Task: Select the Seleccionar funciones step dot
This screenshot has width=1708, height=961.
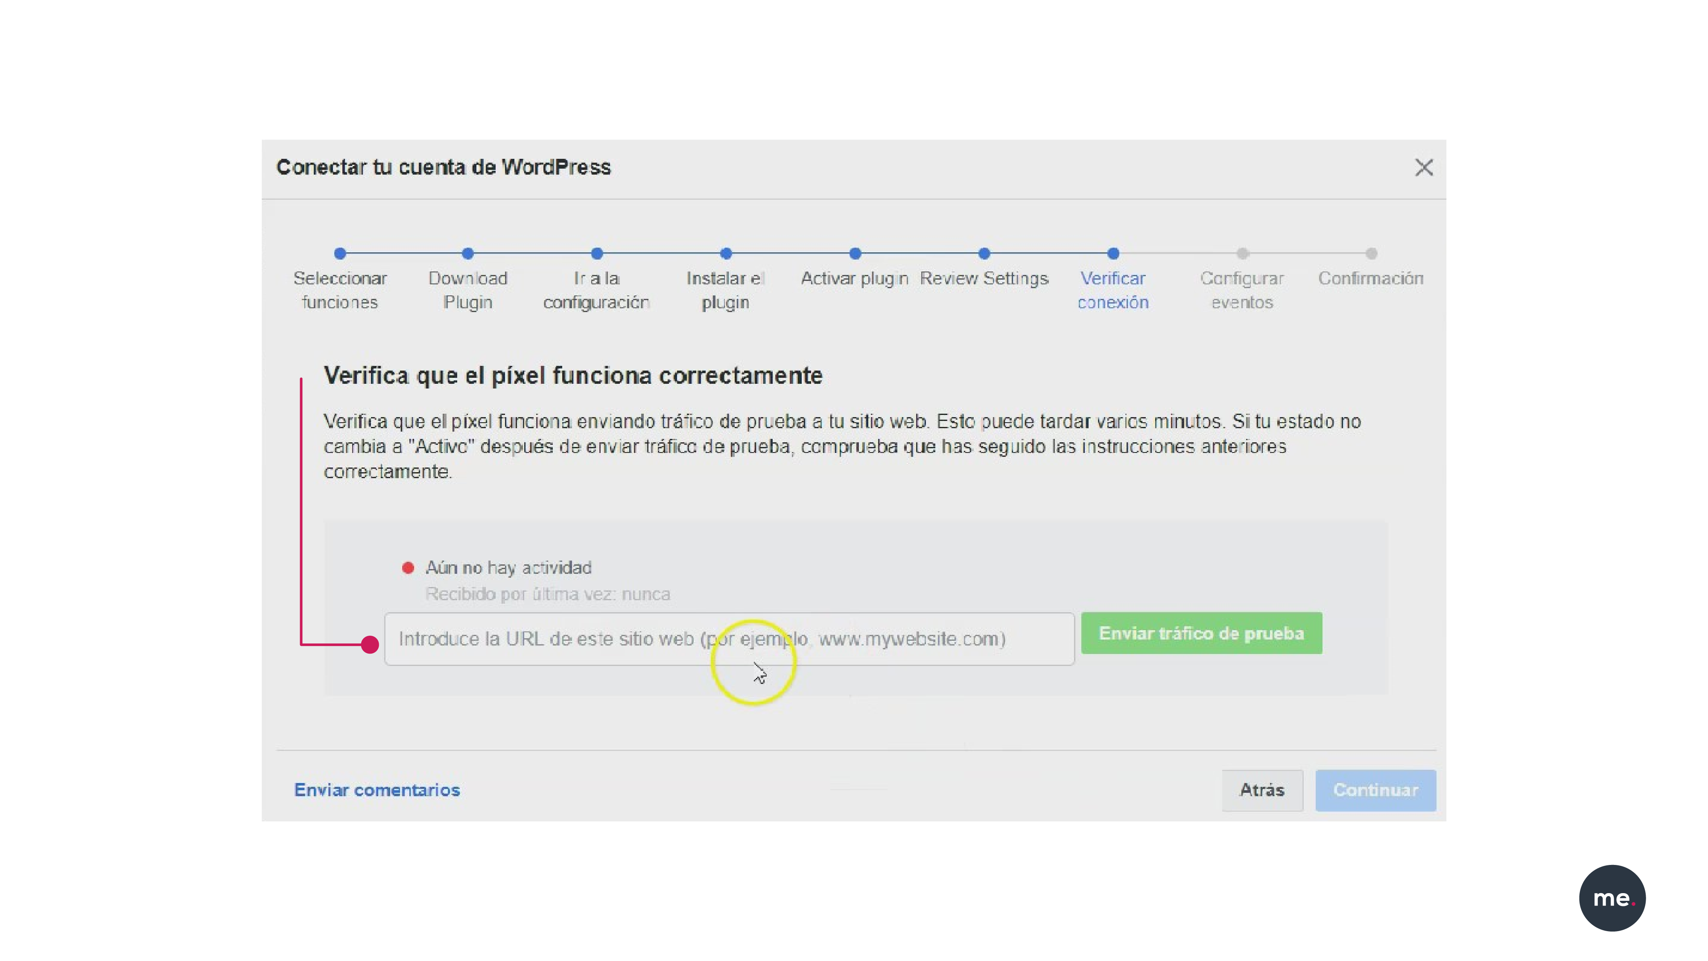Action: 340,253
